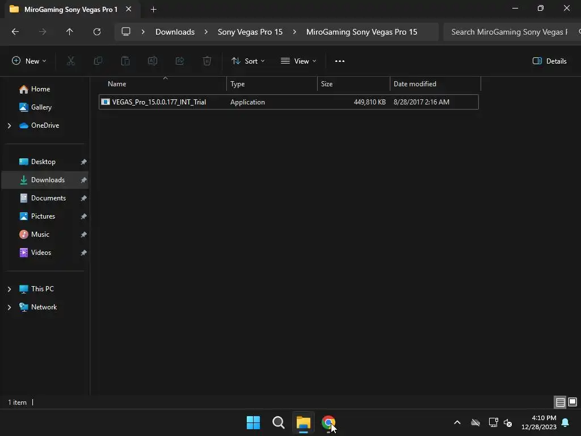Image resolution: width=581 pixels, height=436 pixels.
Task: Open the notification bell in taskbar
Action: point(566,422)
